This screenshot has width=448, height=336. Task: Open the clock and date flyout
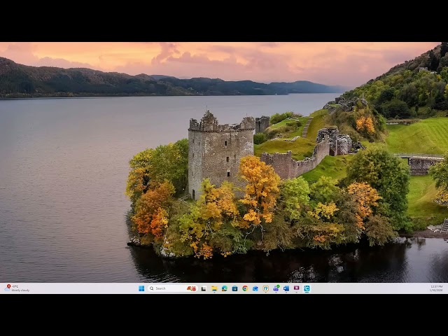coord(436,288)
